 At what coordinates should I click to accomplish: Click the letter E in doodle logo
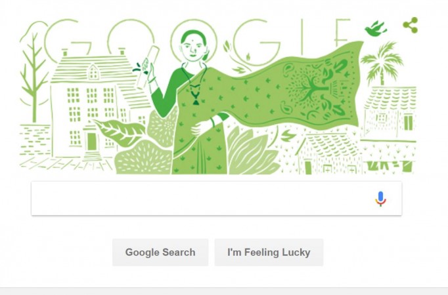[342, 33]
